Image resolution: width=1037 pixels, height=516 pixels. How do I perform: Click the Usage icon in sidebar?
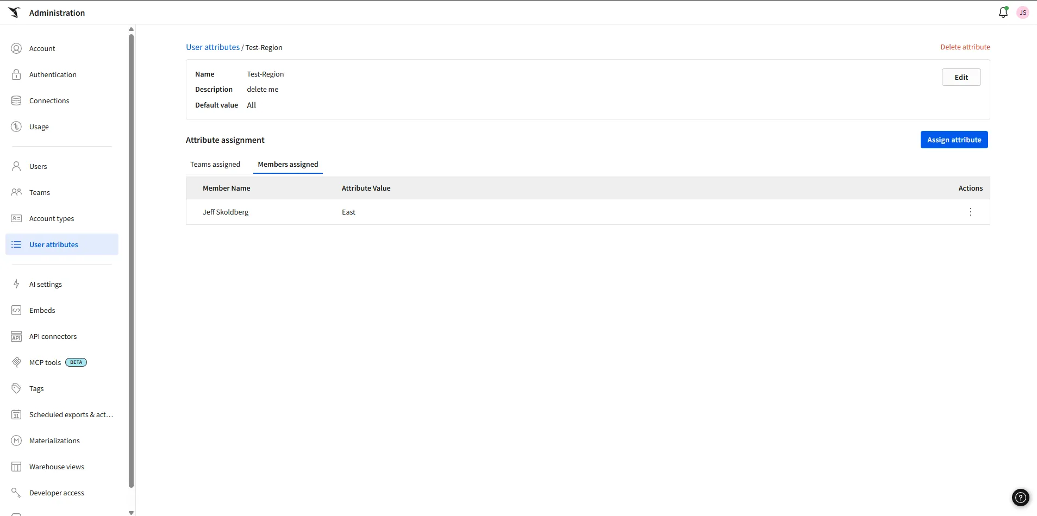(16, 127)
